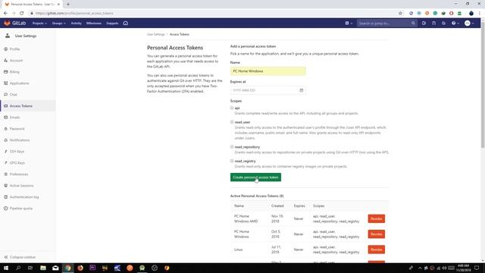485x273 pixels.
Task: Open Password in settings sidebar
Action: 17,129
